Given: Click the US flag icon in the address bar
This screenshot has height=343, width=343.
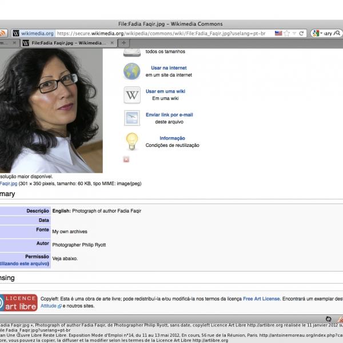Looking at the screenshot, I should pyautogui.click(x=278, y=33).
